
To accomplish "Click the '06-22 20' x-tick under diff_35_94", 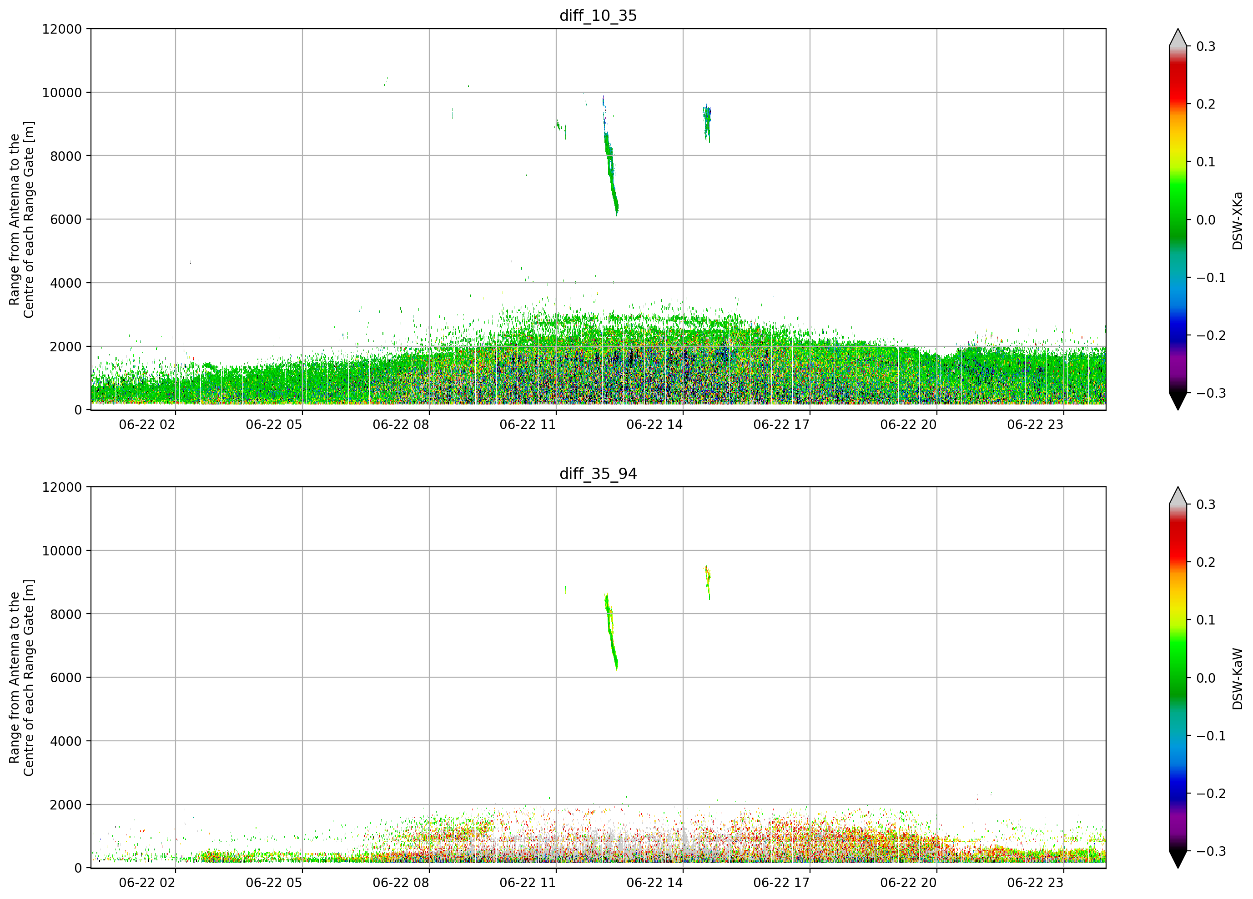I will 908,883.
